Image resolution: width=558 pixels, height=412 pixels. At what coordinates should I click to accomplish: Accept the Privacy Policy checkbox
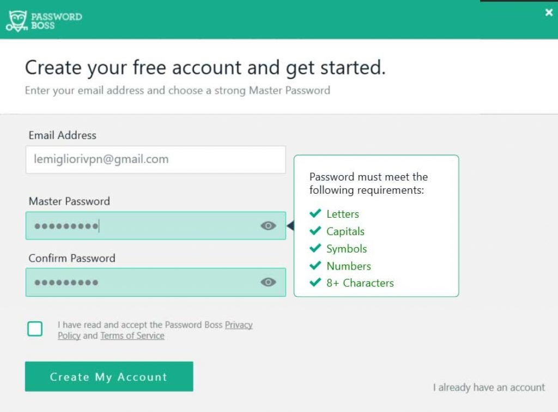[35, 329]
